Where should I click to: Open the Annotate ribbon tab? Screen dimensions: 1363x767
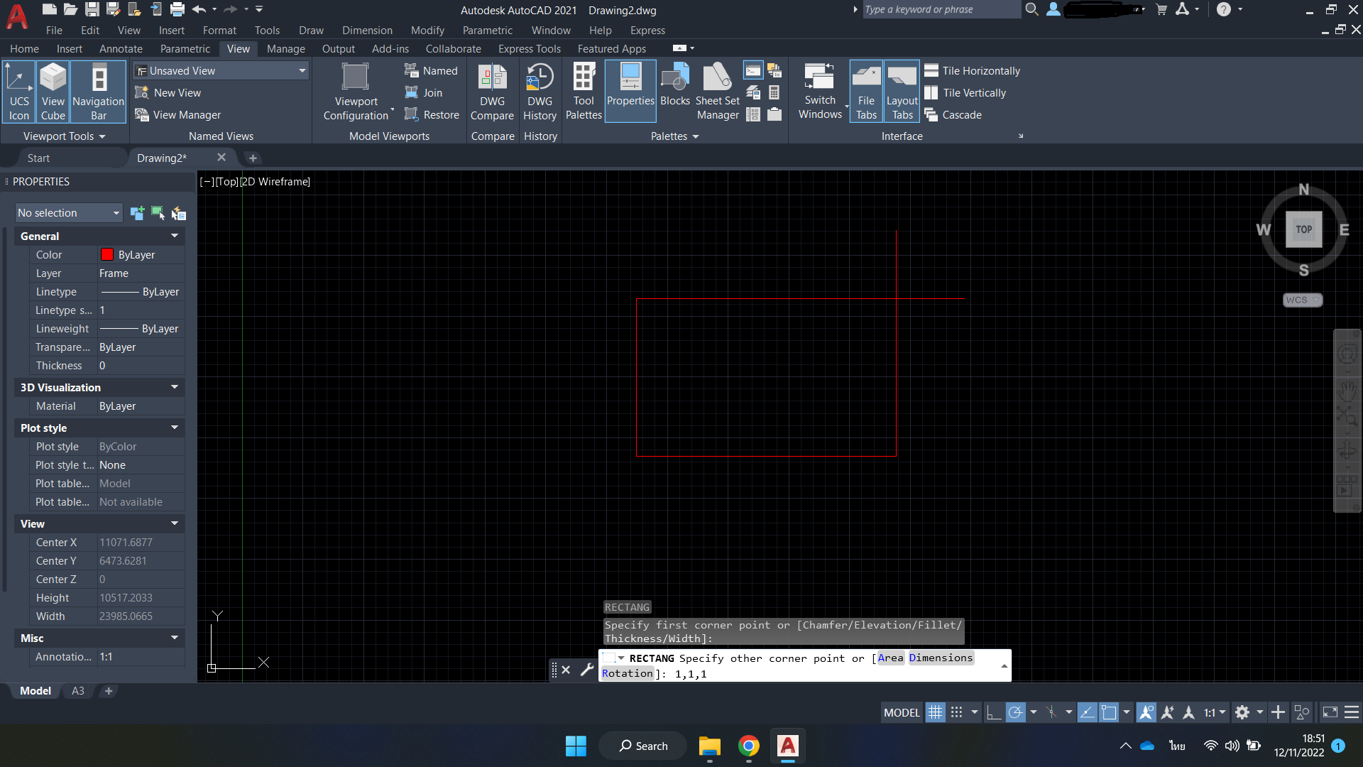121,48
